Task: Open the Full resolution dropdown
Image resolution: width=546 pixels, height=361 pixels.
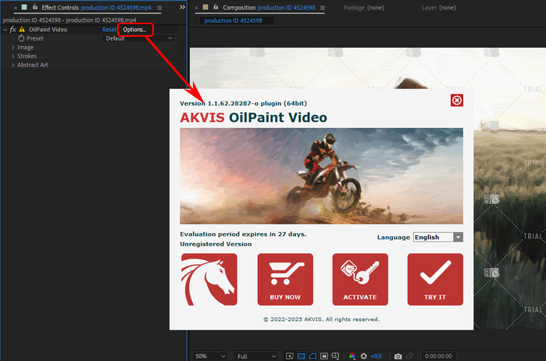Action: [256, 356]
